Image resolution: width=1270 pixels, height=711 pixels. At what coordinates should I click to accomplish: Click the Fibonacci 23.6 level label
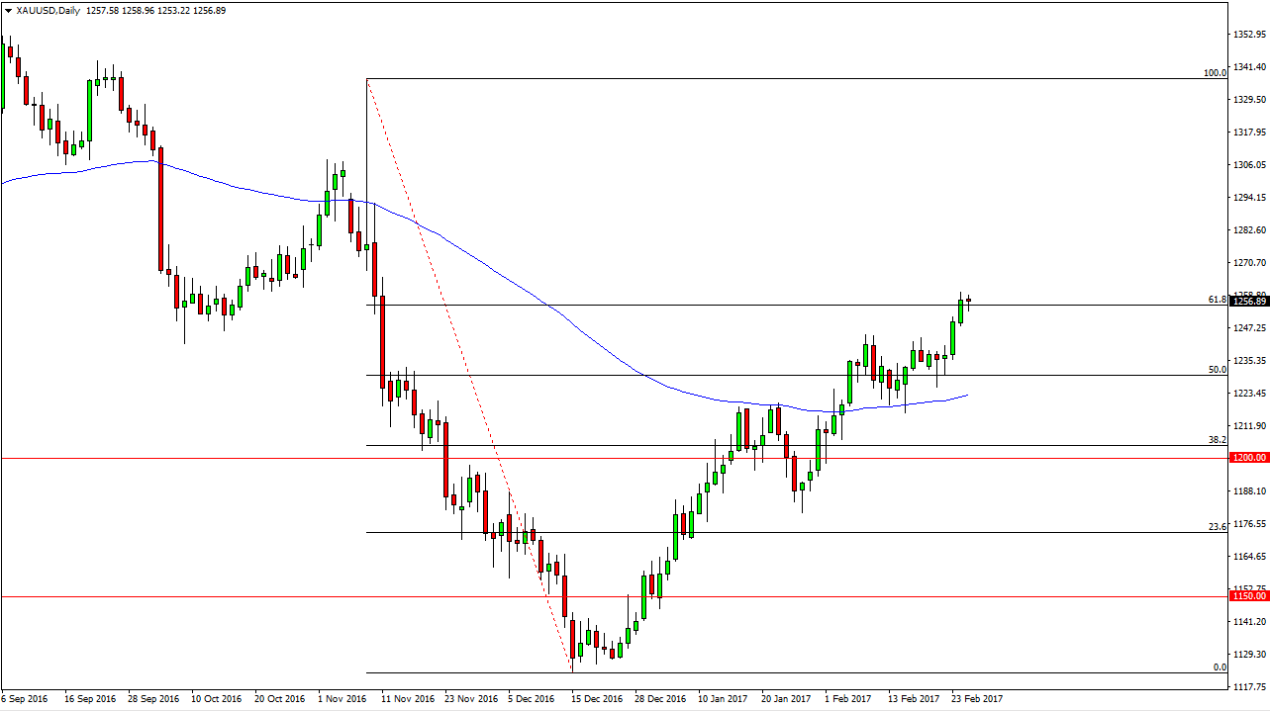click(1218, 527)
